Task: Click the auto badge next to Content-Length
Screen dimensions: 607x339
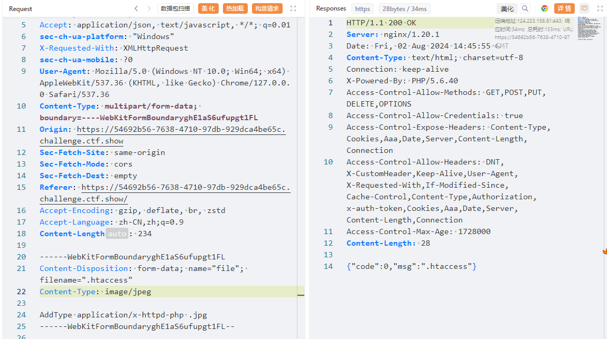Action: (117, 234)
